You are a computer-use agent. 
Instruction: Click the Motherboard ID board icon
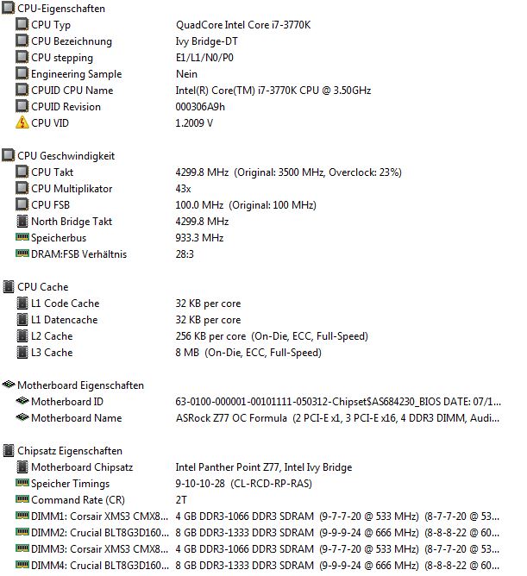pyautogui.click(x=22, y=400)
